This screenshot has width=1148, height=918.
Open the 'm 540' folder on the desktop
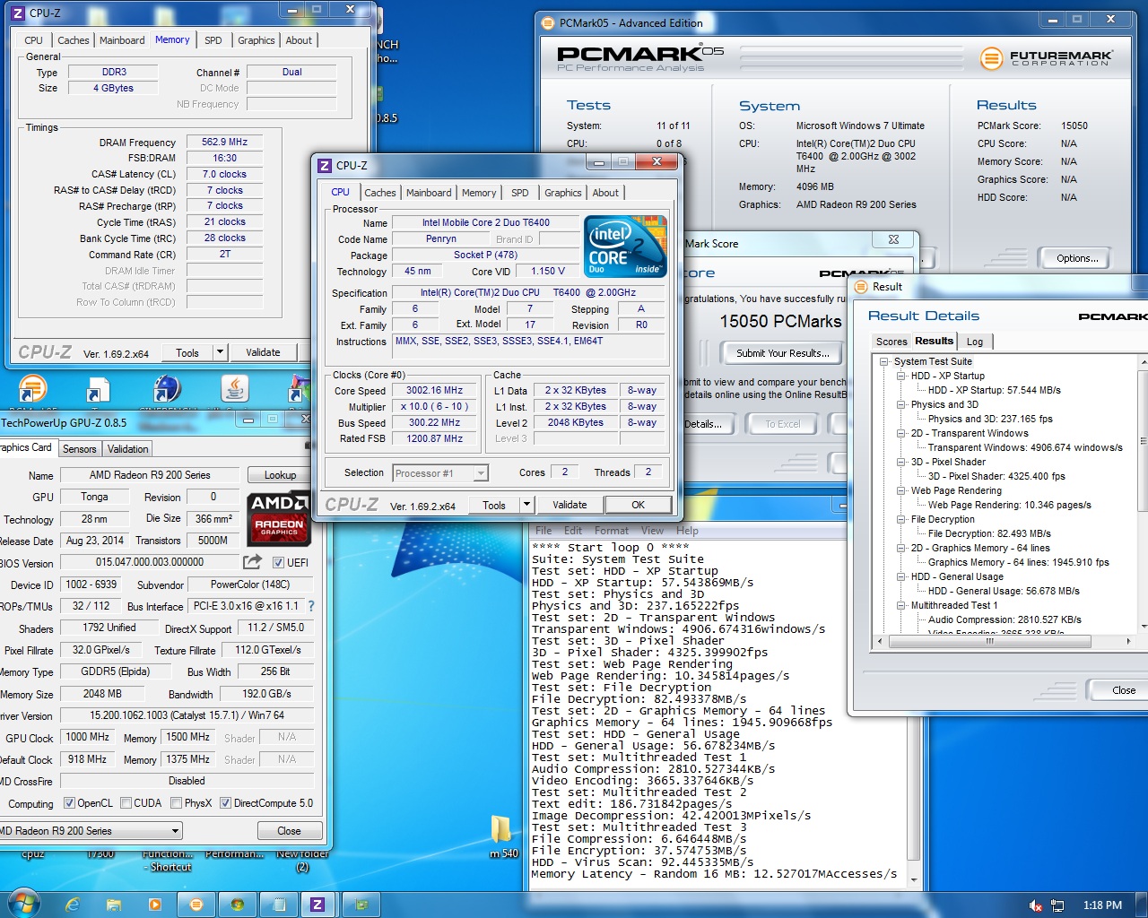pyautogui.click(x=503, y=836)
